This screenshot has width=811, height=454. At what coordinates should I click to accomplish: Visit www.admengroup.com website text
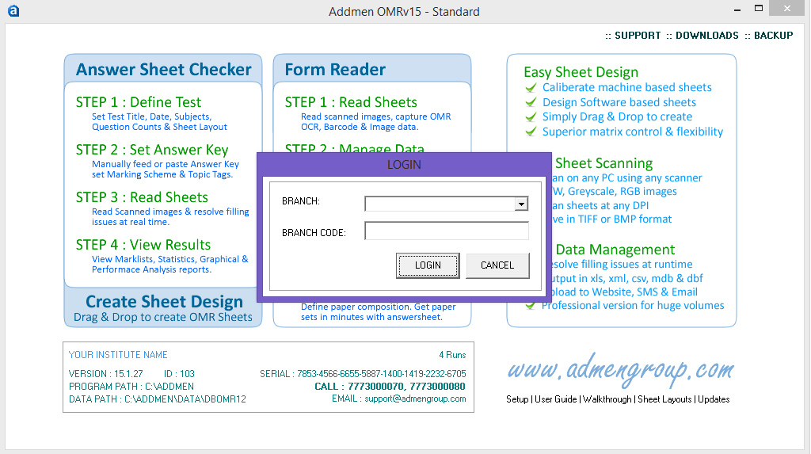click(620, 371)
